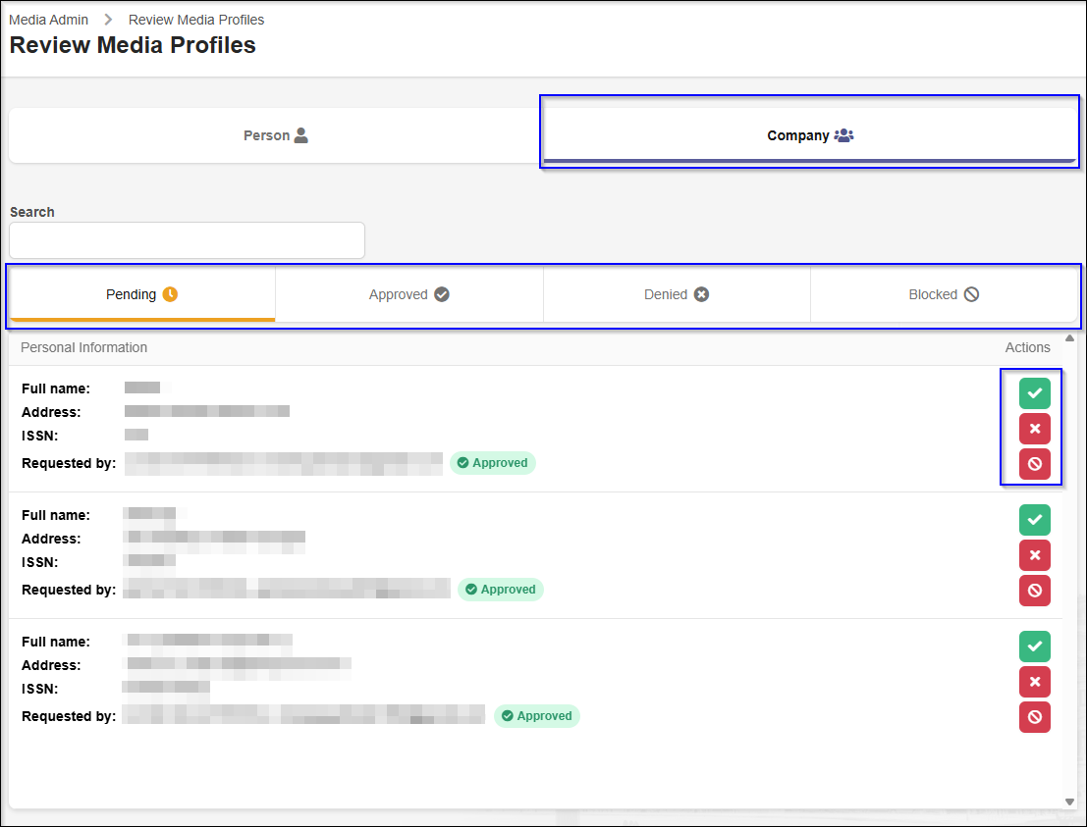Image resolution: width=1087 pixels, height=827 pixels.
Task: Block the first pending profile
Action: click(x=1034, y=464)
